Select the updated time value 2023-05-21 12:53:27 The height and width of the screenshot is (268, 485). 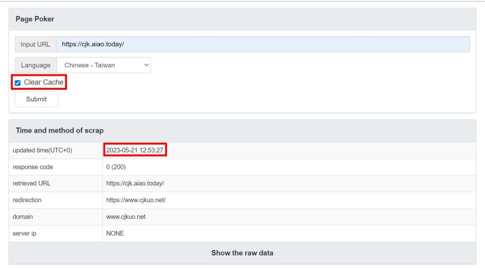point(135,150)
